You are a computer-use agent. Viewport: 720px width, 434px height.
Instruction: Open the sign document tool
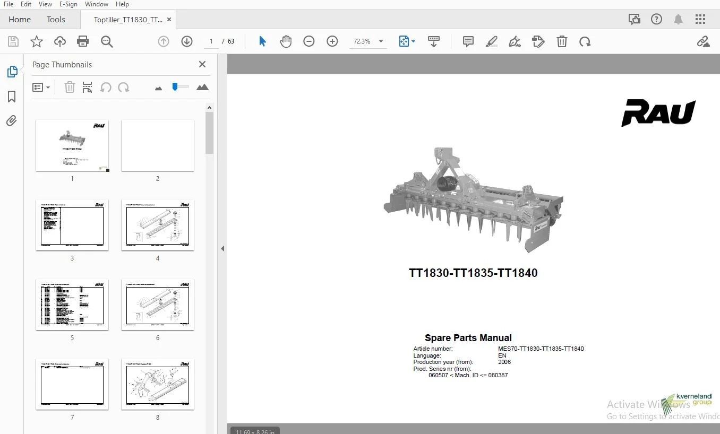coord(515,41)
